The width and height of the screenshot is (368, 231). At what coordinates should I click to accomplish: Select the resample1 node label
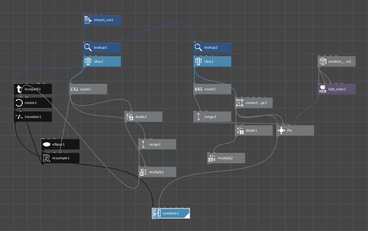click(x=61, y=158)
